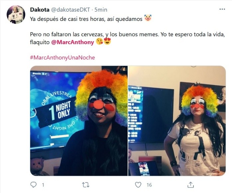Like the tweet with the heart icon
The image size is (232, 193).
[x=138, y=185]
